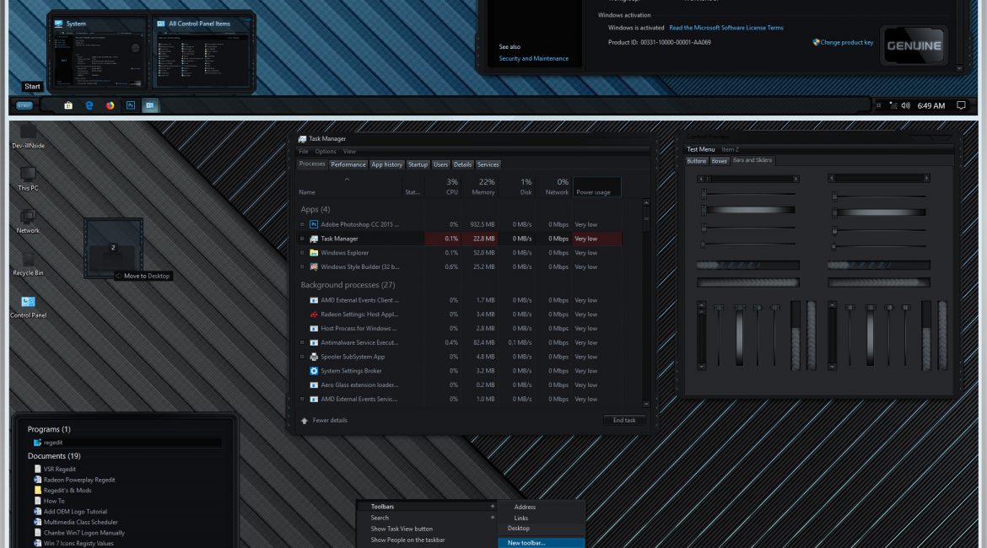Expand the Adobe Photoshop CC process row
Image resolution: width=987 pixels, height=548 pixels.
point(302,224)
